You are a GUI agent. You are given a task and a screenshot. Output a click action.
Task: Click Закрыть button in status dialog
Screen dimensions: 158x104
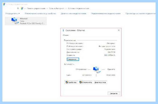[x=114, y=93]
